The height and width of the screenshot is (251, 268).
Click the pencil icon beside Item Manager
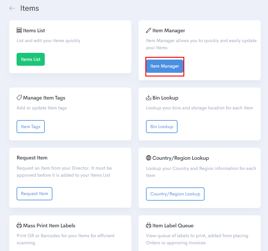click(148, 30)
